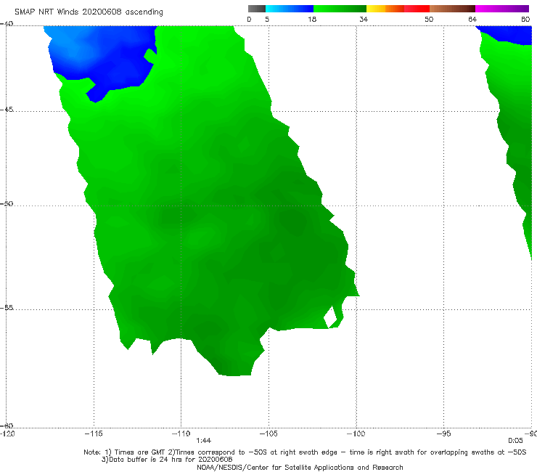Image resolution: width=537 pixels, height=472 pixels.
Task: Select the gray segment of the wind color bar
Action: (x=257, y=9)
